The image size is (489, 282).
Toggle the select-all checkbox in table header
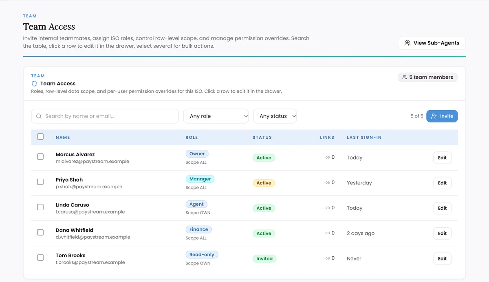pyautogui.click(x=40, y=137)
